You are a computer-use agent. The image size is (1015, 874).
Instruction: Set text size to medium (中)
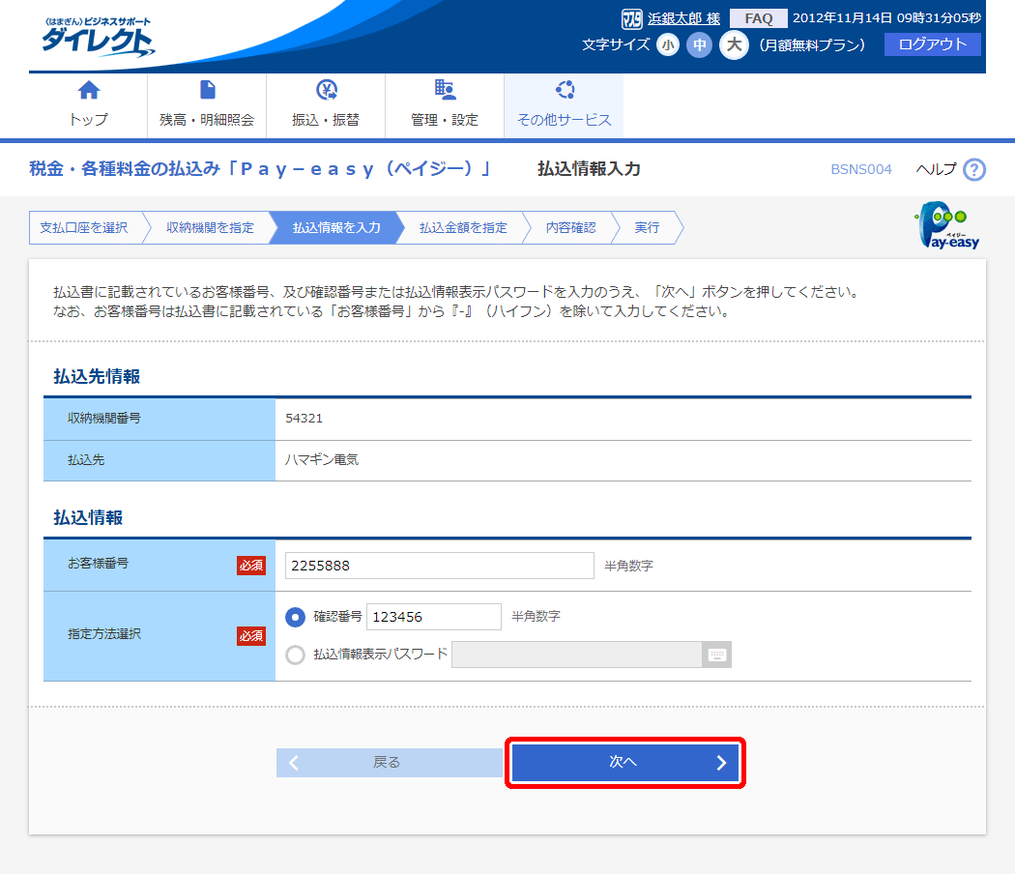point(699,44)
